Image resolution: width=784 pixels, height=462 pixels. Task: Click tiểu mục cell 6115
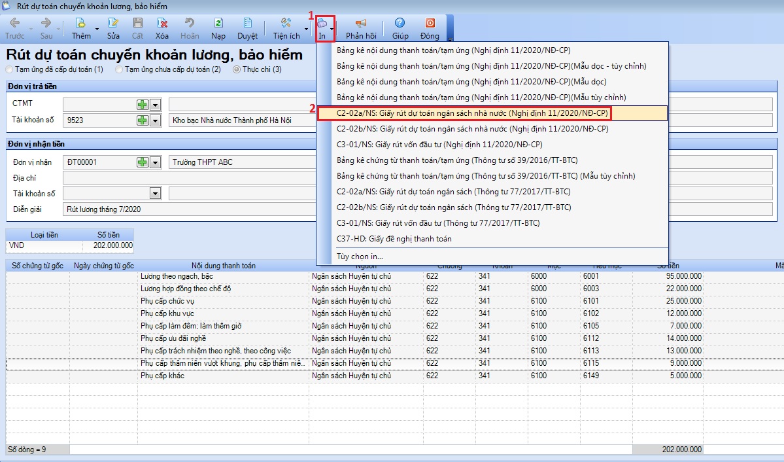tap(606, 363)
